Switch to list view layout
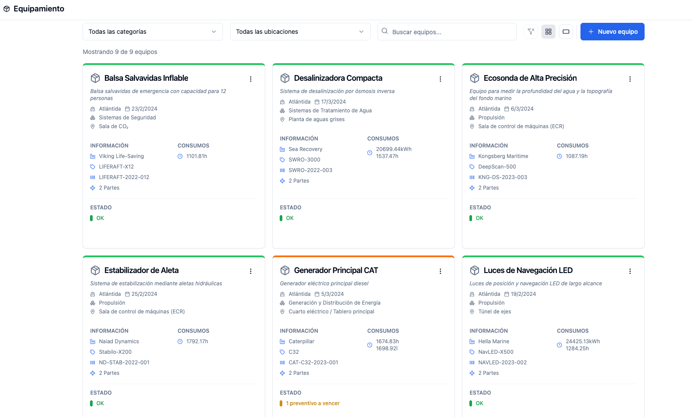Screen dimensions: 692x417 click(566, 32)
